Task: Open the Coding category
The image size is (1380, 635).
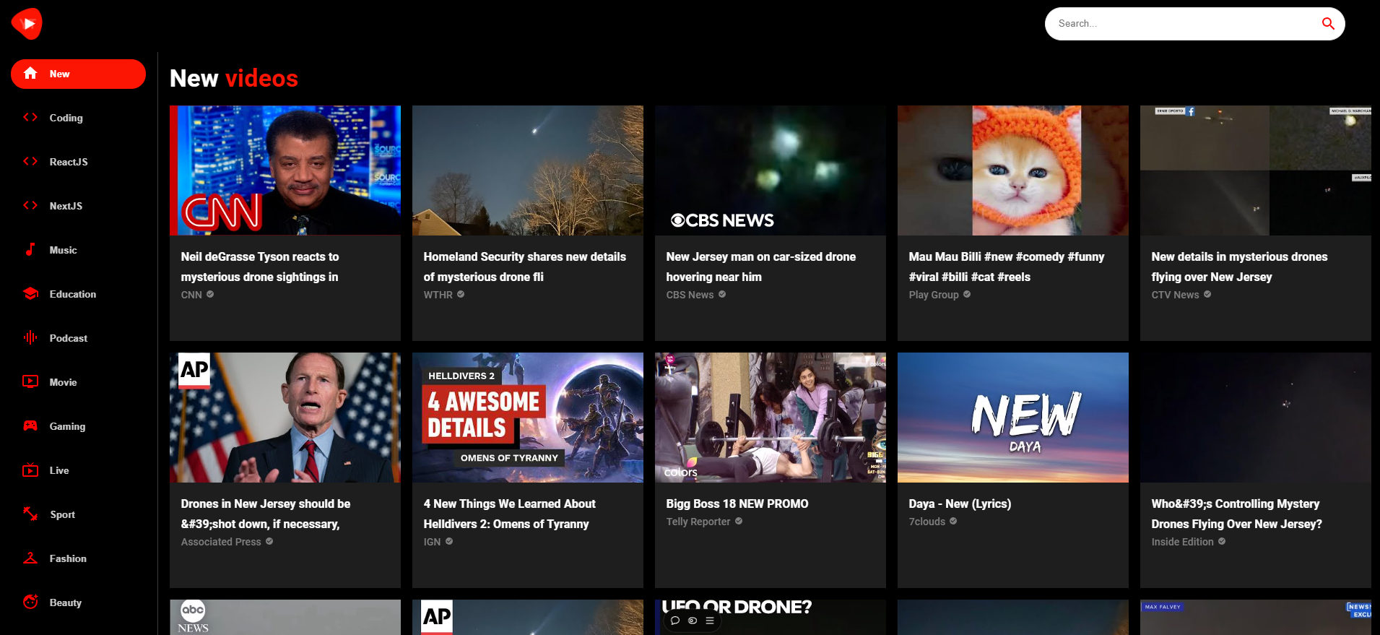Action: coord(78,118)
